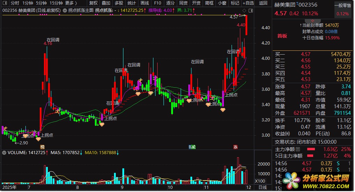Click 买五 price 4.53
This screenshot has width=355, height=192.
click(x=305, y=79)
